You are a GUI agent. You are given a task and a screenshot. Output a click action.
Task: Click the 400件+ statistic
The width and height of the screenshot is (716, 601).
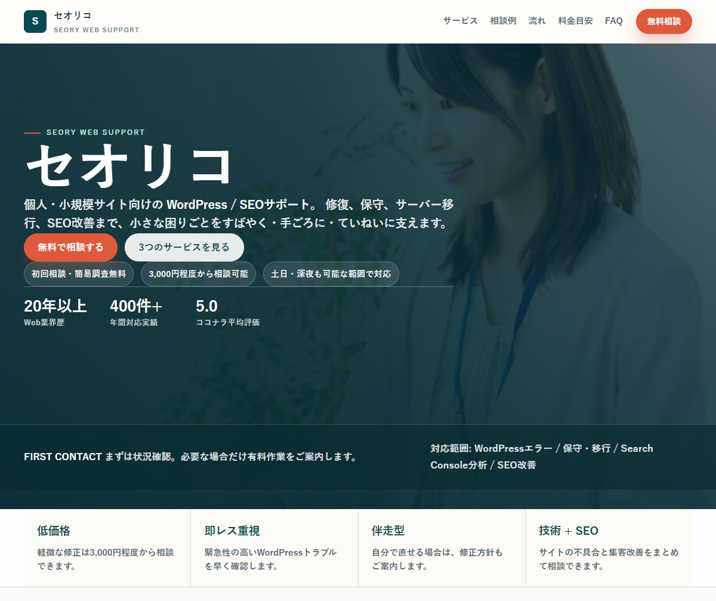coord(136,306)
